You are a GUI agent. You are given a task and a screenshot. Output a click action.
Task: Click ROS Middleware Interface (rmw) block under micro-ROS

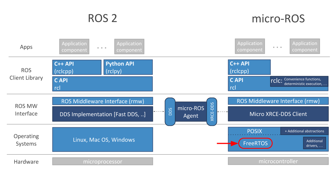pyautogui.click(x=278, y=101)
